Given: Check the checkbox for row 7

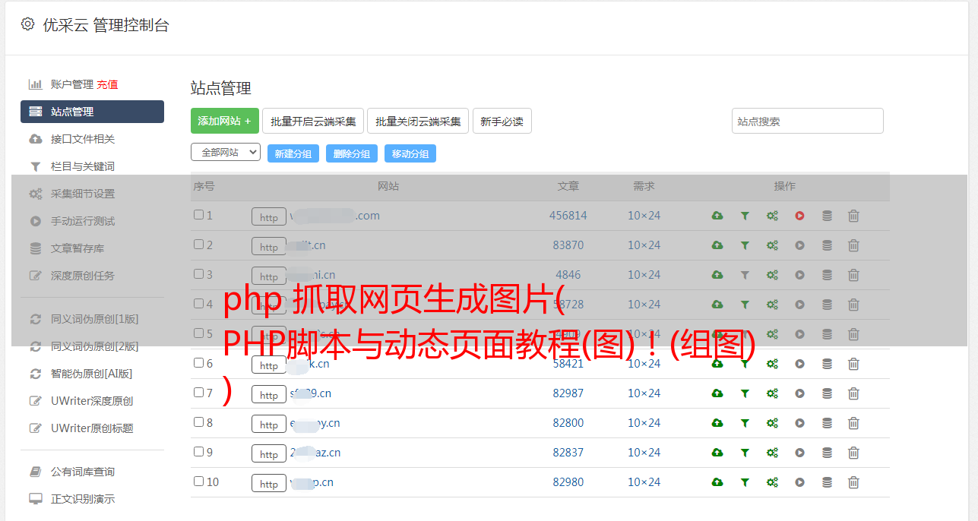Looking at the screenshot, I should pos(198,393).
